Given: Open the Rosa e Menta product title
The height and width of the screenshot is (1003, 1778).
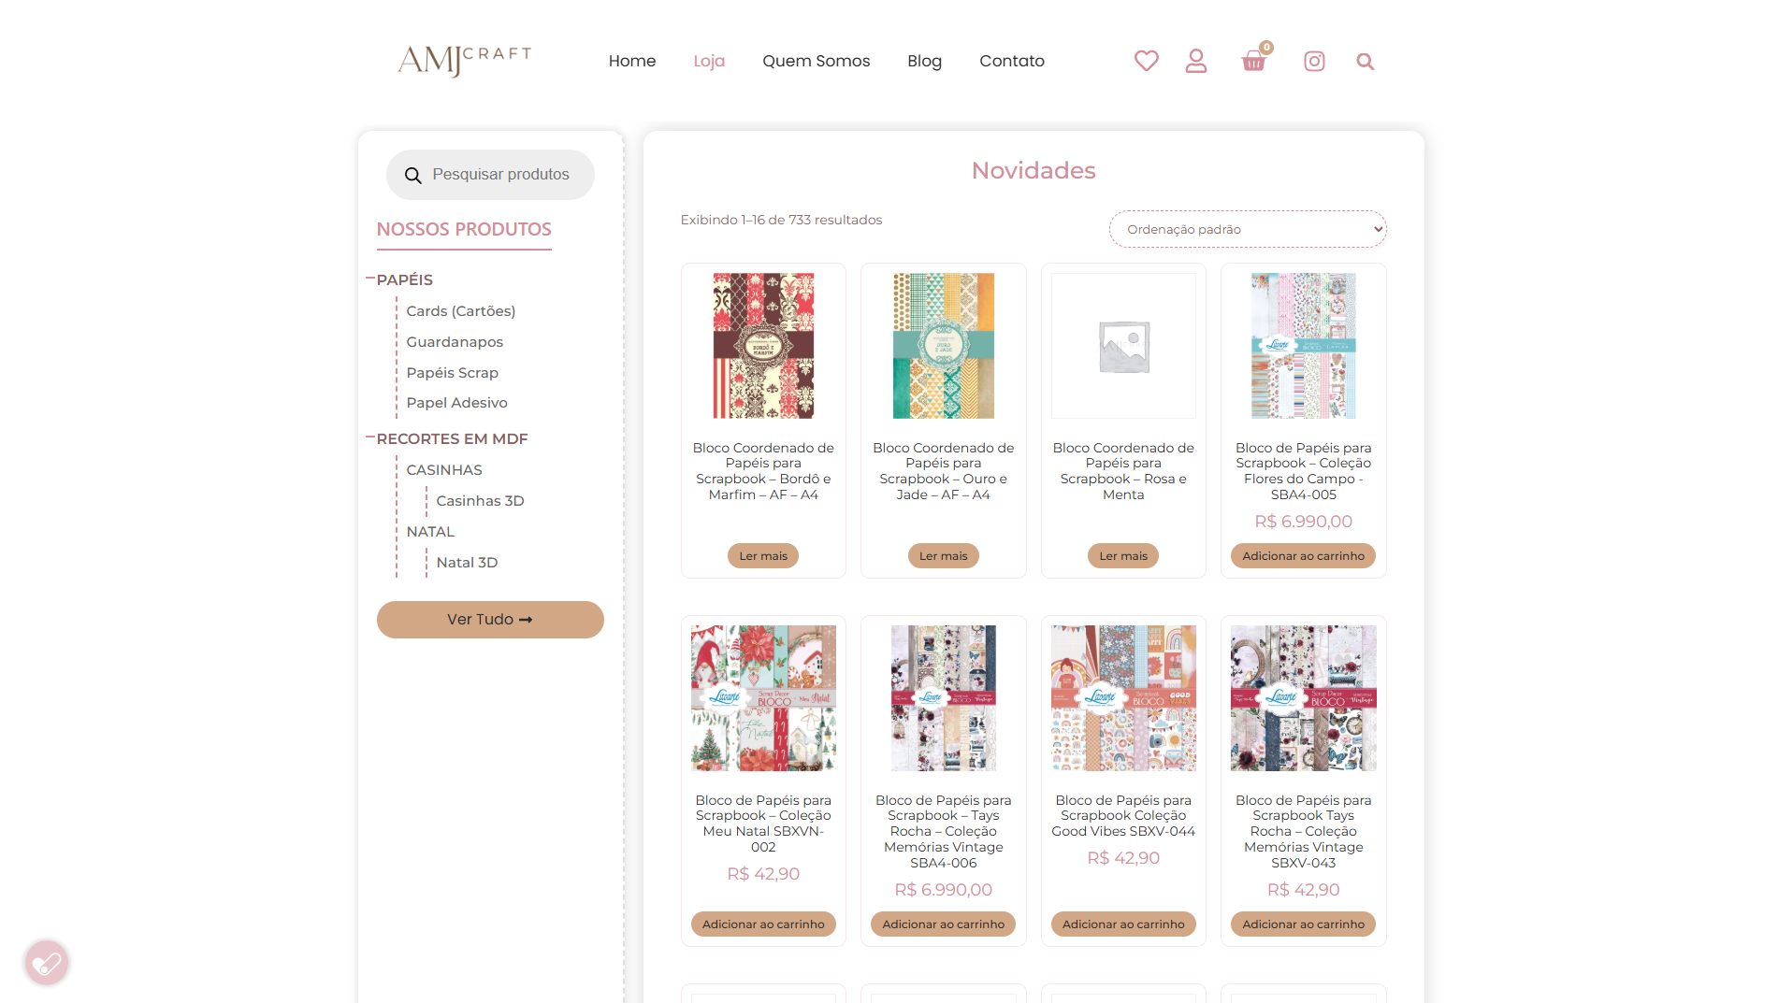Looking at the screenshot, I should coord(1123,471).
